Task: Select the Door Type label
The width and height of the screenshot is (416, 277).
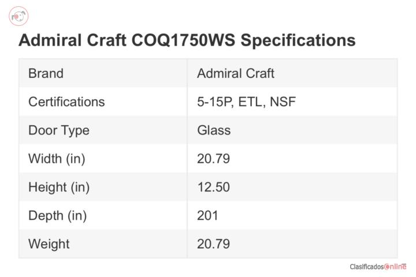Action: point(59,130)
